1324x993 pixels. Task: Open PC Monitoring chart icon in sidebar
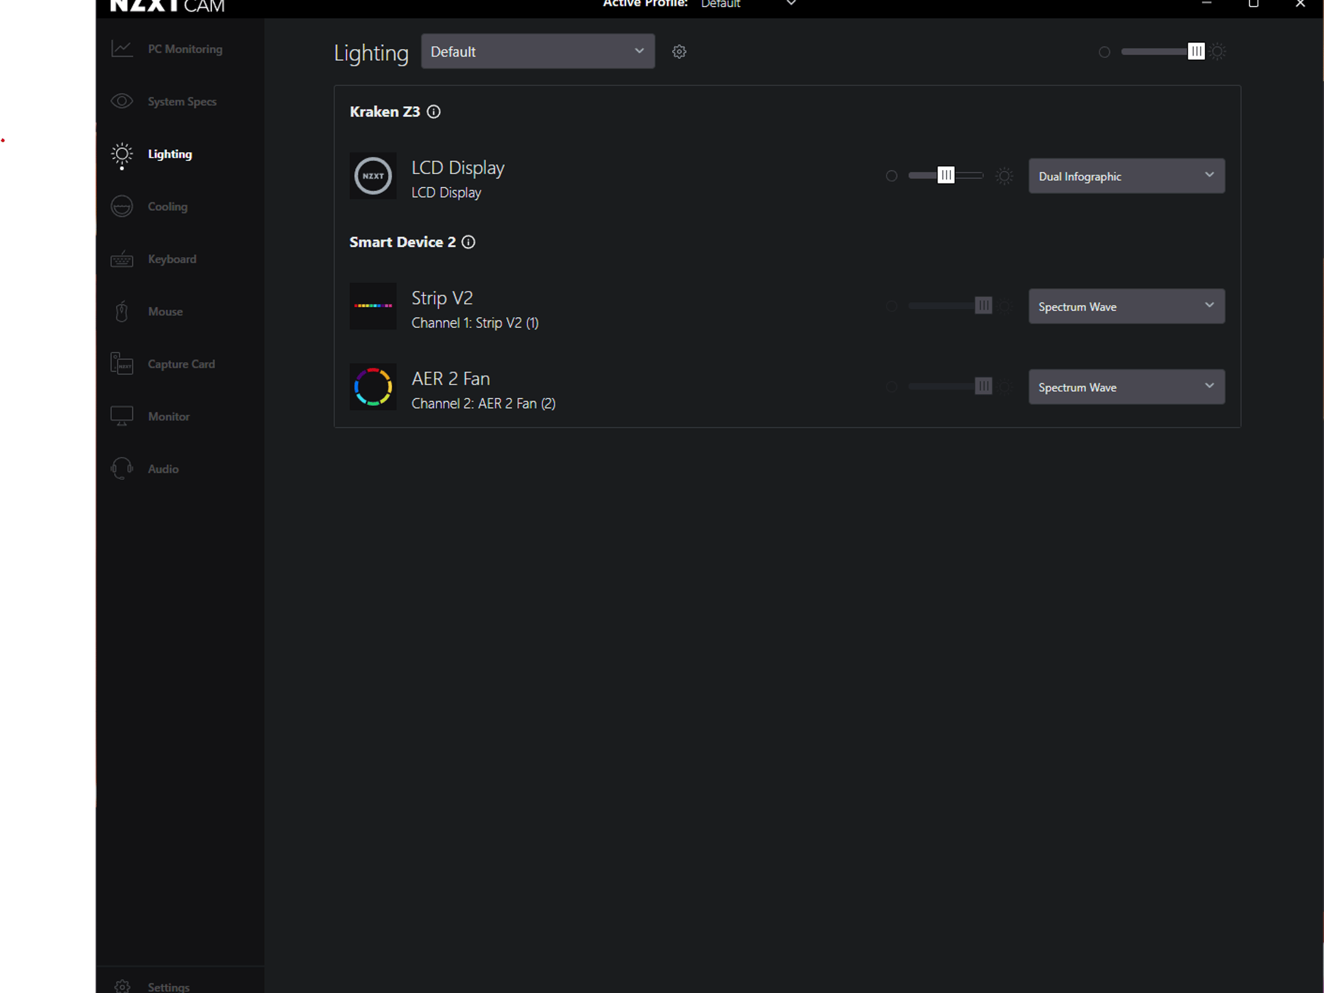[x=122, y=49]
